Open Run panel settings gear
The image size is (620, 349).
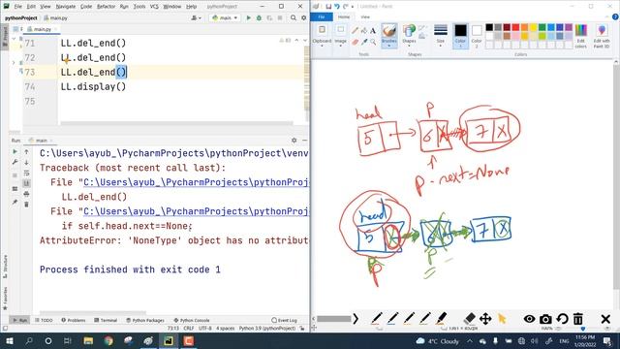pos(294,140)
